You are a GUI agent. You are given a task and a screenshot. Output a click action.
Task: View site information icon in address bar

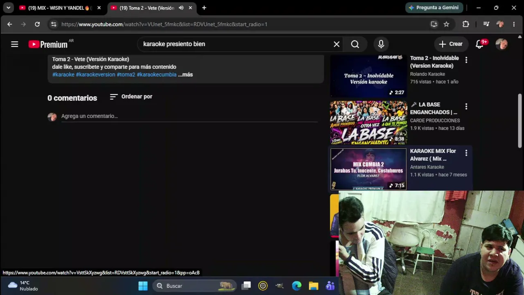pos(54,24)
